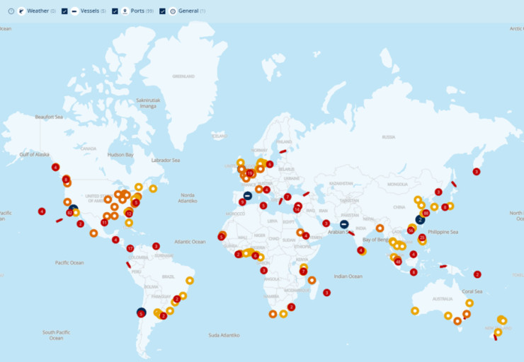Open the blue cluster marker numbered 2 near China
This screenshot has width=524, height=362.
point(420,220)
